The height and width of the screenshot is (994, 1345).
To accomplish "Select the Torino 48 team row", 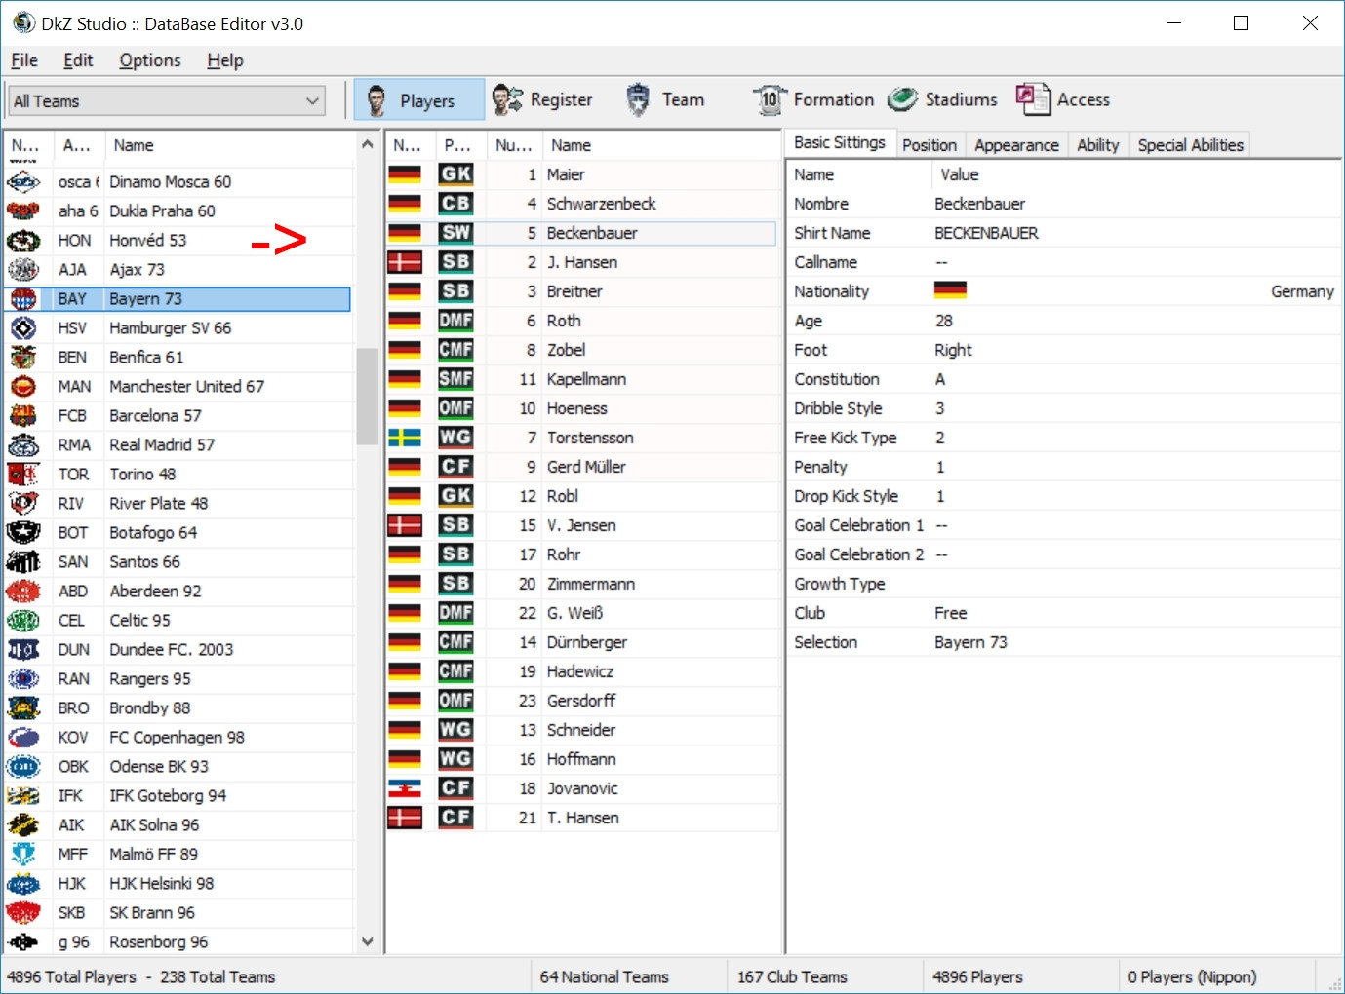I will (178, 475).
